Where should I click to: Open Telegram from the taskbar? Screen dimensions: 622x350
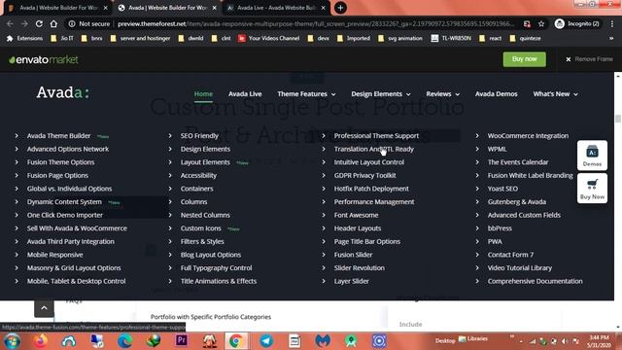click(266, 341)
